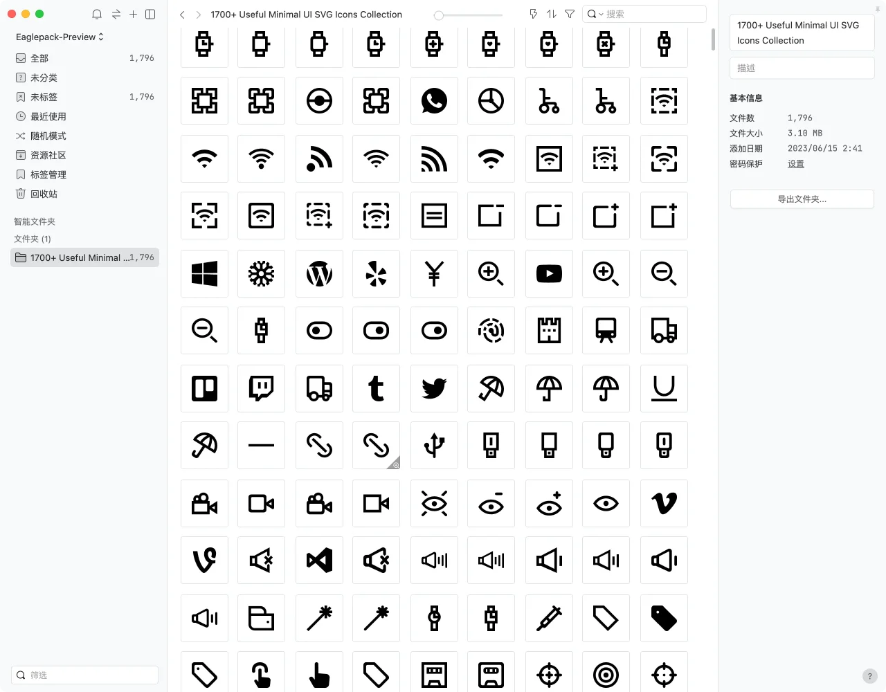Click the pin/flash icon in toolbar

pyautogui.click(x=533, y=14)
